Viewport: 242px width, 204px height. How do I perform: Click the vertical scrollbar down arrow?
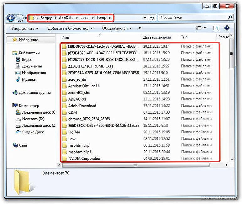(232, 159)
